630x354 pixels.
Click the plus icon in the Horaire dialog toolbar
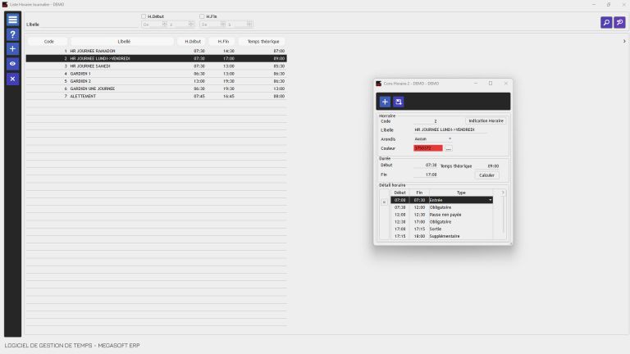(385, 102)
